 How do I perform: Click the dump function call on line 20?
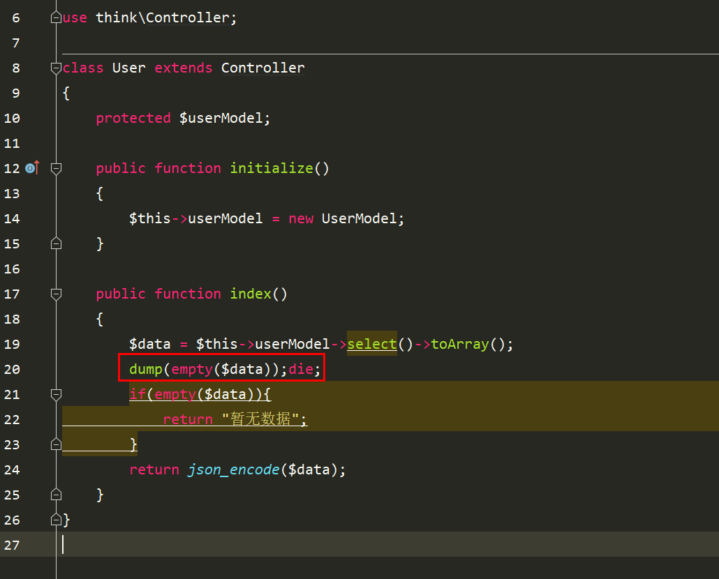(x=146, y=369)
